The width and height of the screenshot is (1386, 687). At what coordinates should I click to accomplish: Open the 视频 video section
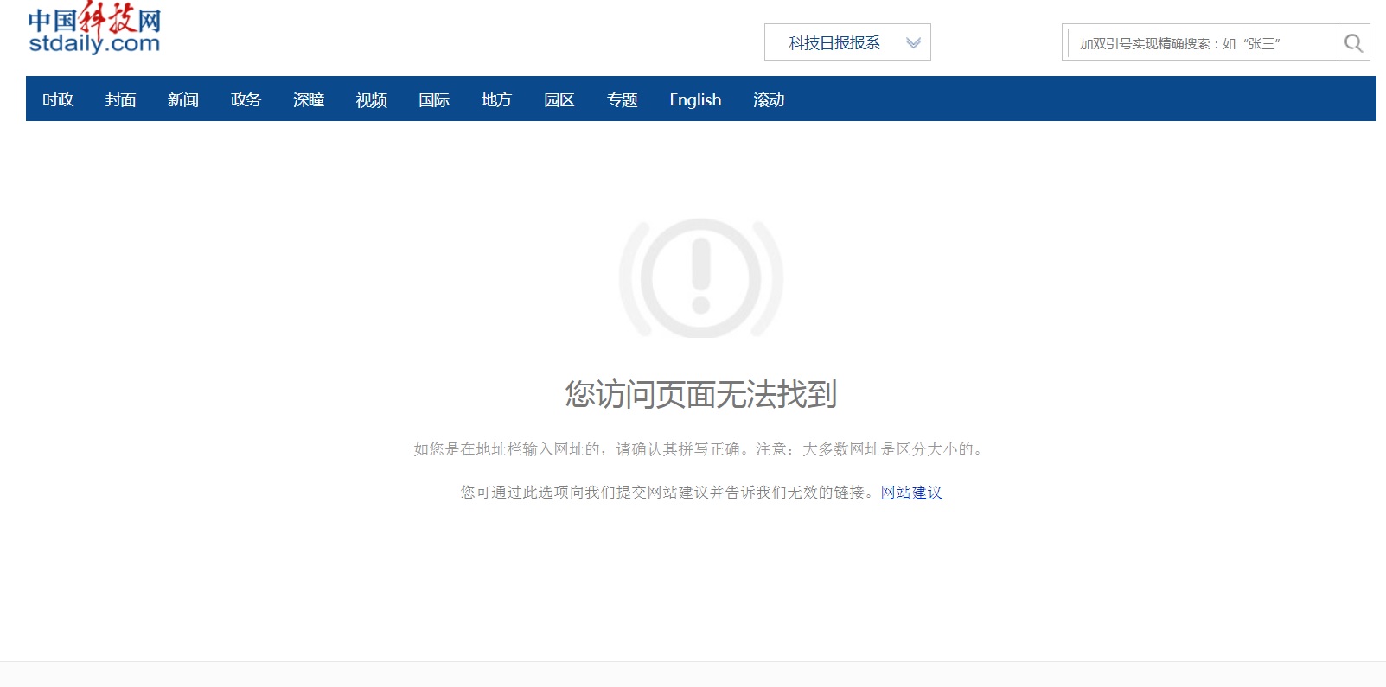(371, 100)
